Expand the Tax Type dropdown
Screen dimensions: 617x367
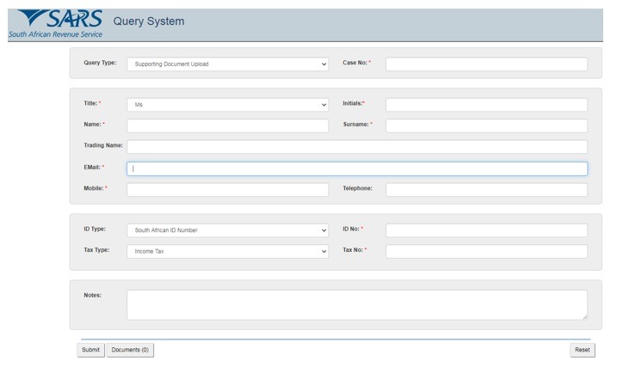(227, 252)
